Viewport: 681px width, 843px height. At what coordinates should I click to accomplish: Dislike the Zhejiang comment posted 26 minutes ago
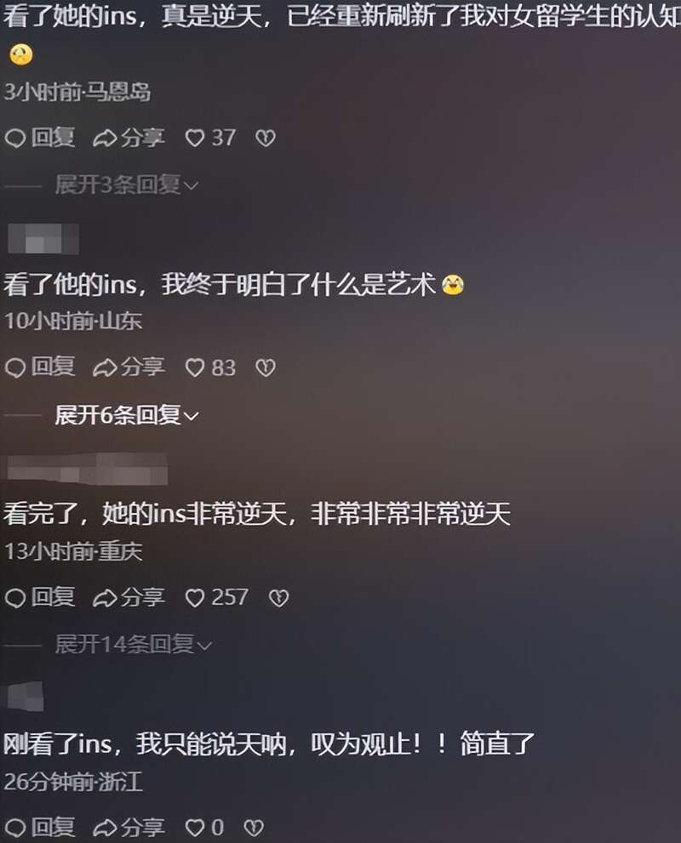point(254,828)
